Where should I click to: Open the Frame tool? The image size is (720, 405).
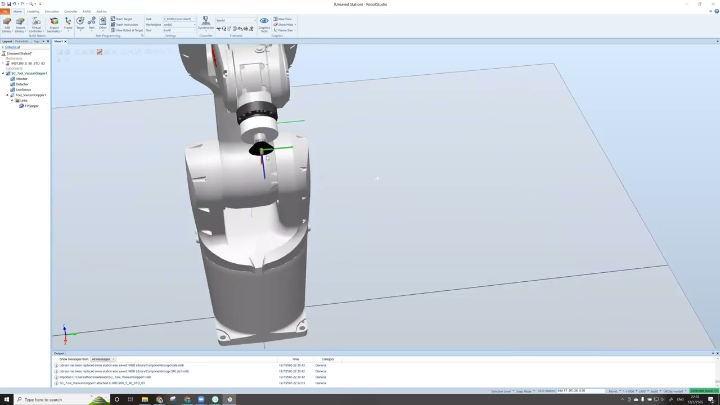(x=68, y=24)
